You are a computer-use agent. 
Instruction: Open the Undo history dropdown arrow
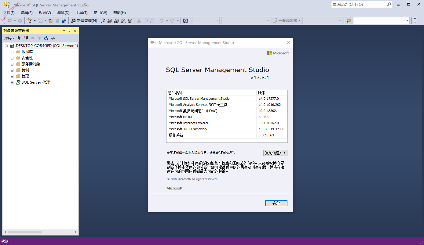(x=167, y=21)
